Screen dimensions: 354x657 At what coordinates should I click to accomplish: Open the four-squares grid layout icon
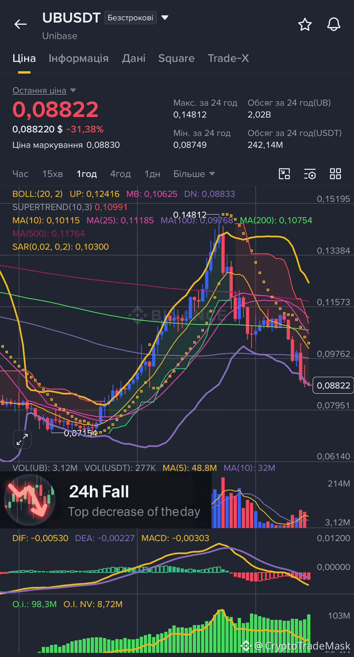coord(336,174)
